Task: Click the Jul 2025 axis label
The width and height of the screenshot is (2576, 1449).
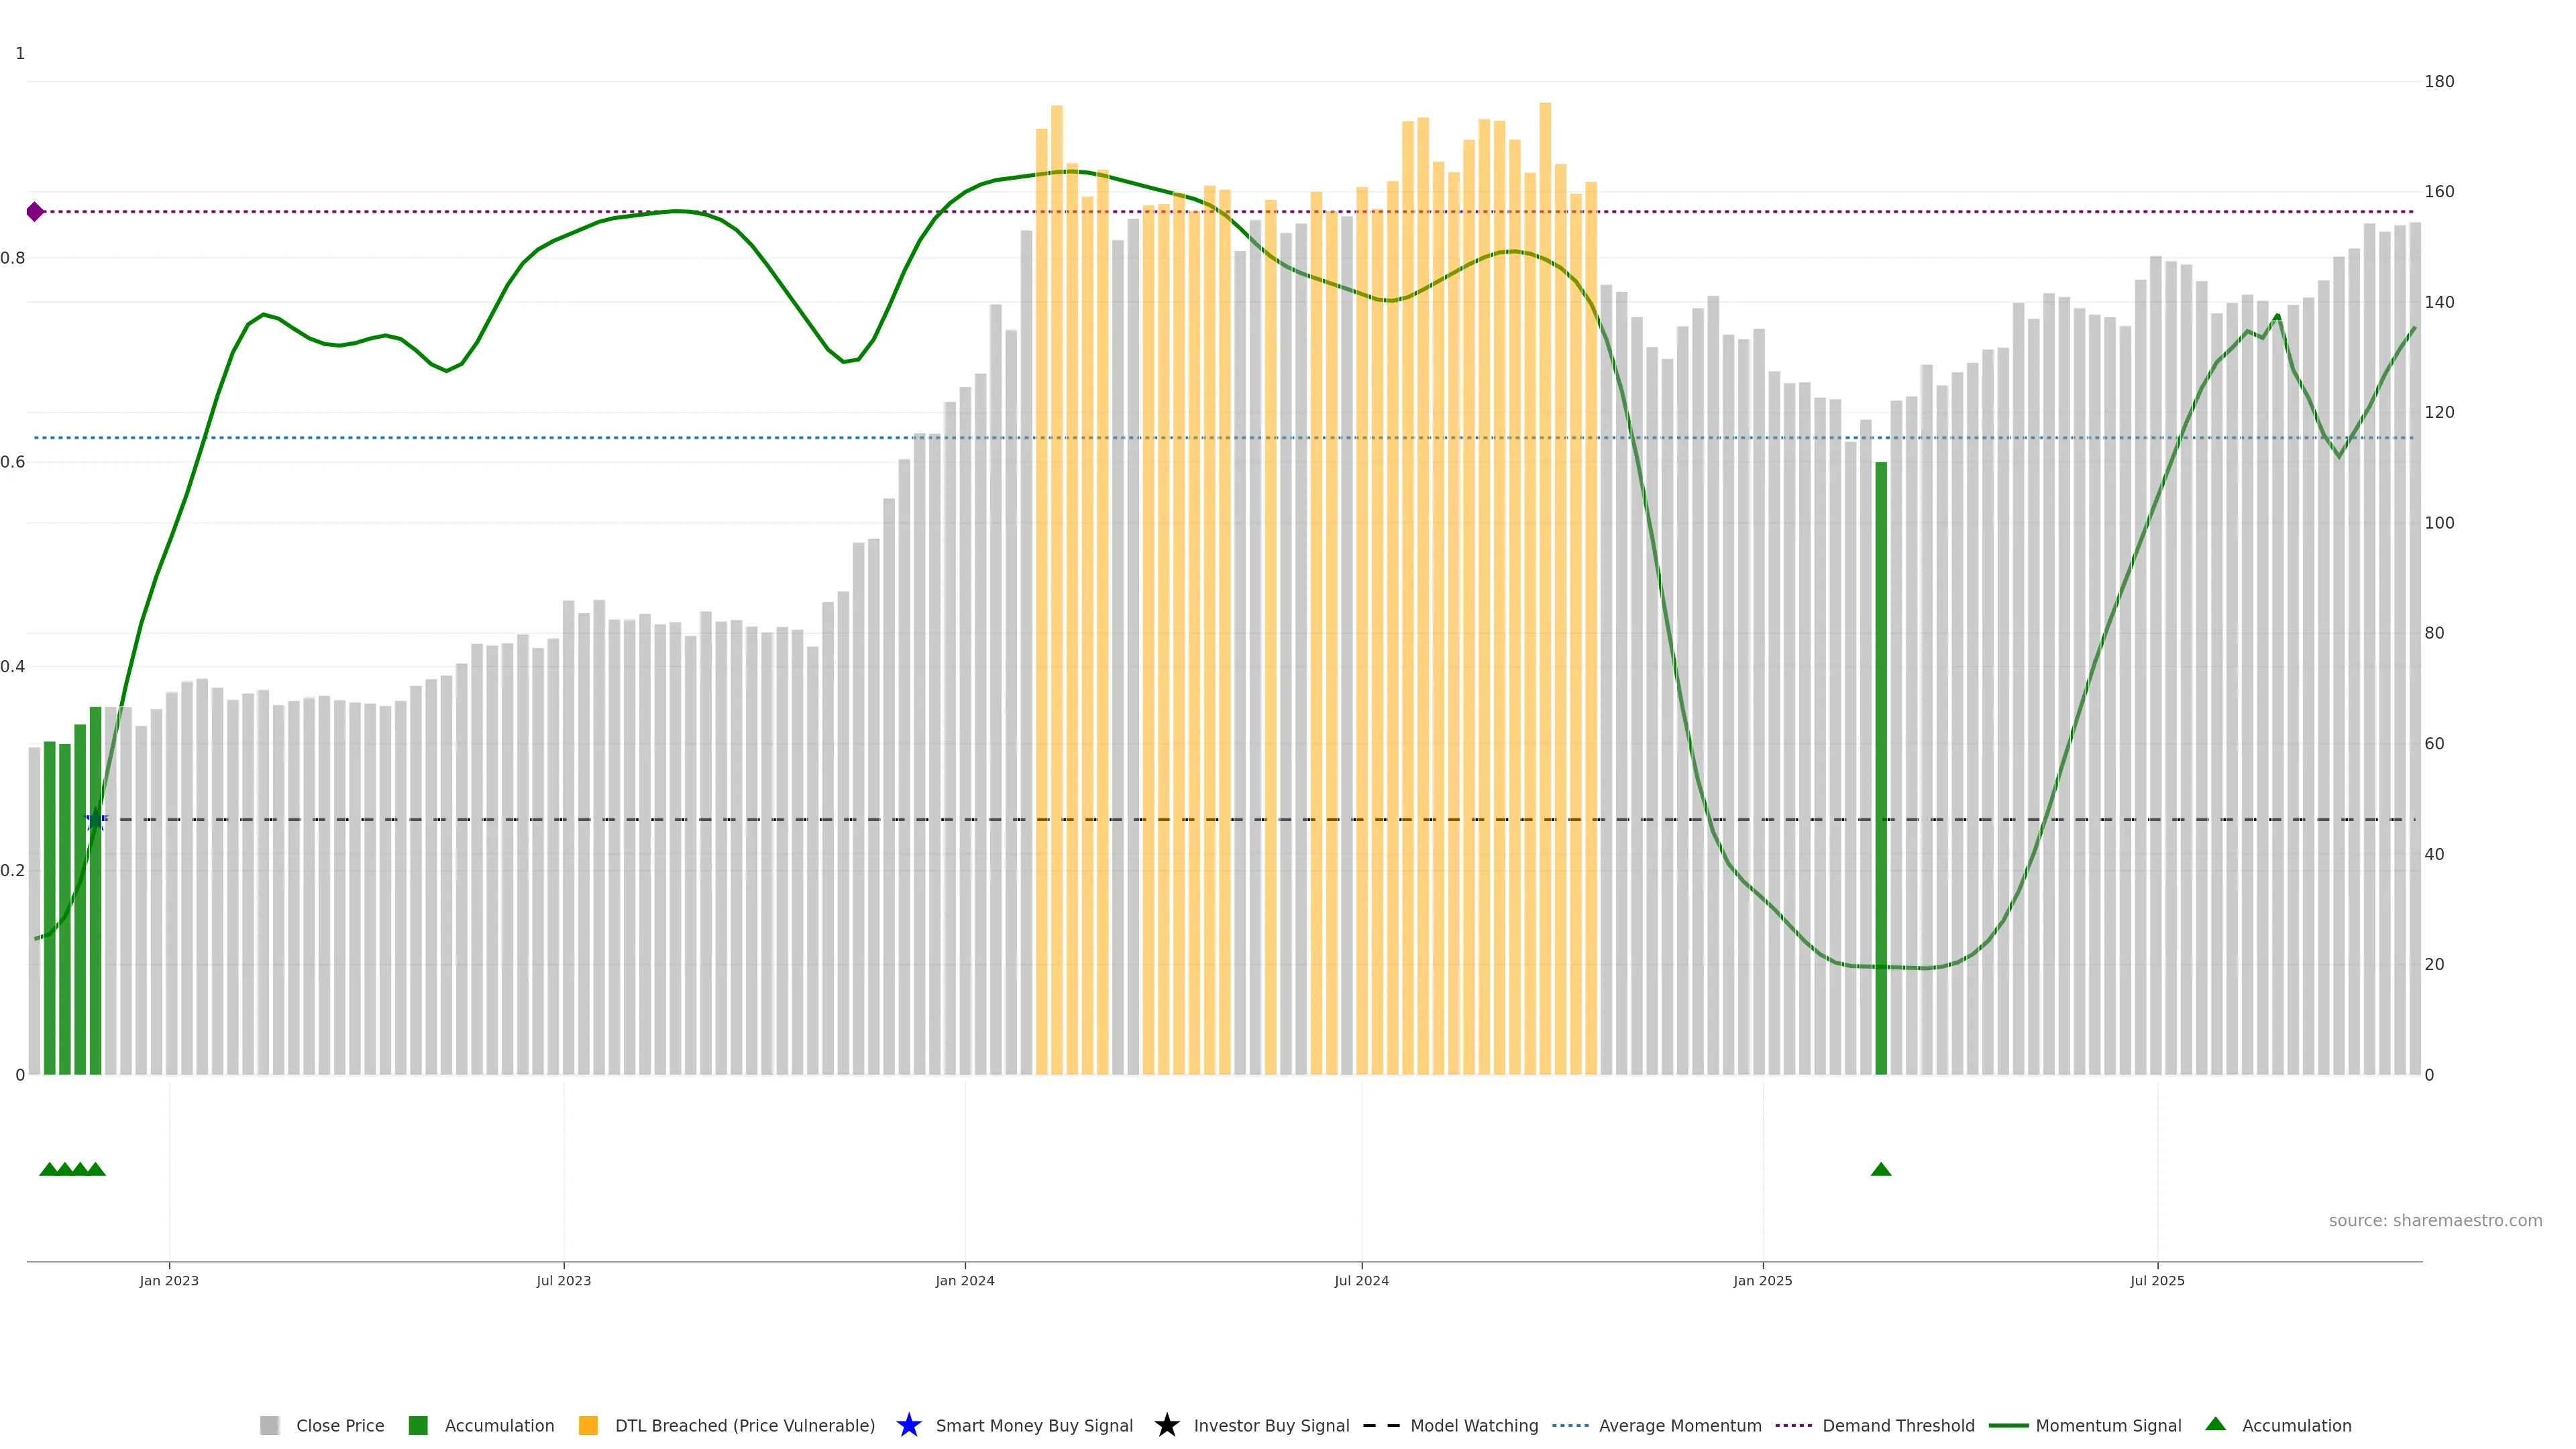Action: pyautogui.click(x=2157, y=1280)
